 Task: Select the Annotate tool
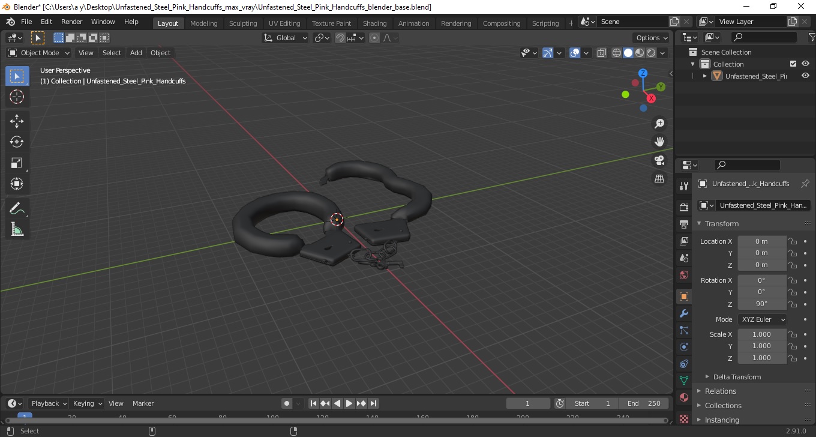pyautogui.click(x=17, y=209)
